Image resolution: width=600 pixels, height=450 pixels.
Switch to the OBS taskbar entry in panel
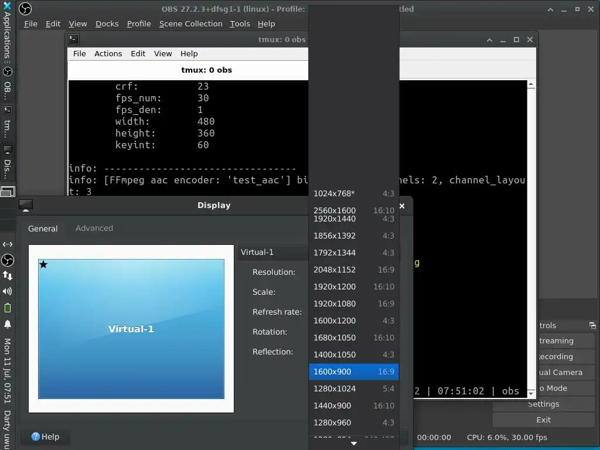point(7,84)
